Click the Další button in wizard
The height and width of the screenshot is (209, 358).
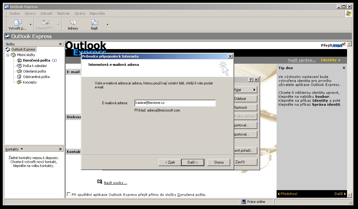point(193,162)
